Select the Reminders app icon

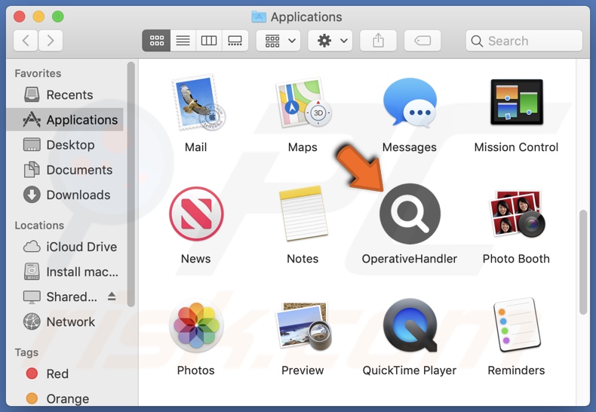point(517,325)
